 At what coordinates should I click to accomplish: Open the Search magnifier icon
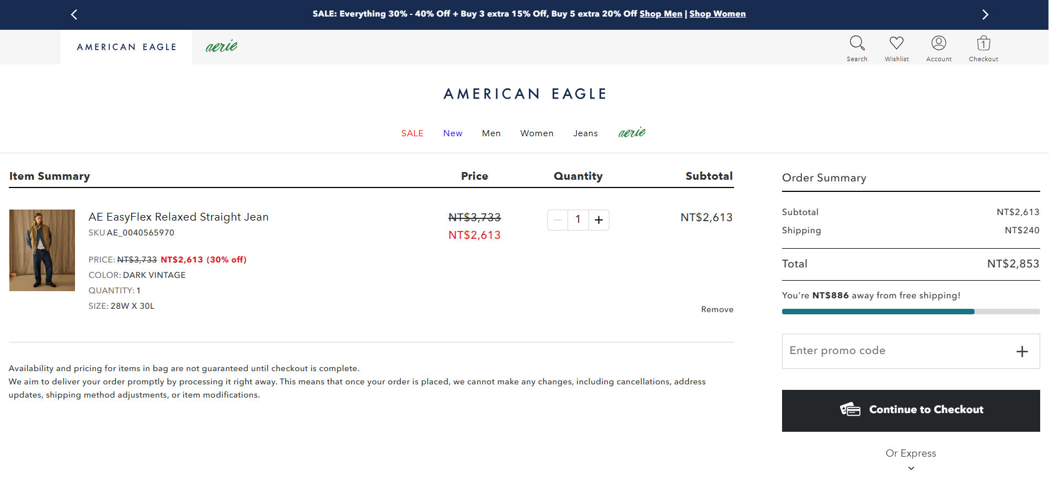pyautogui.click(x=857, y=44)
